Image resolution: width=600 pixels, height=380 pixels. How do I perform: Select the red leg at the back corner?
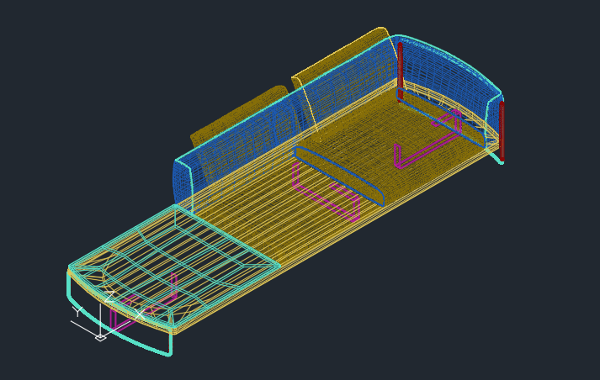tap(400, 71)
